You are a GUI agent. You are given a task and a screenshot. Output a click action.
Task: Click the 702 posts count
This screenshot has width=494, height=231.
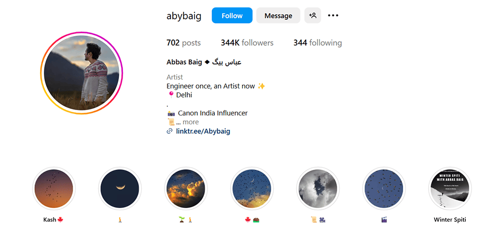point(183,43)
